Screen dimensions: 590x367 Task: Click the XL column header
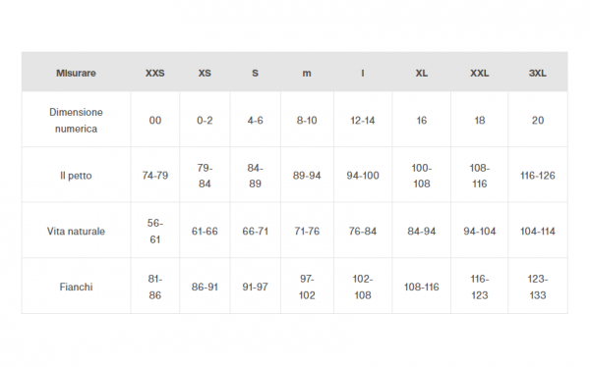(422, 73)
